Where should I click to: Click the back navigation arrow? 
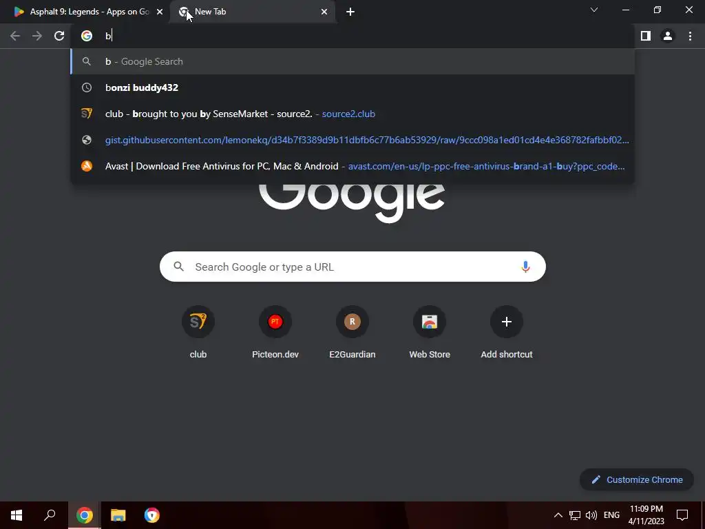[x=15, y=36]
